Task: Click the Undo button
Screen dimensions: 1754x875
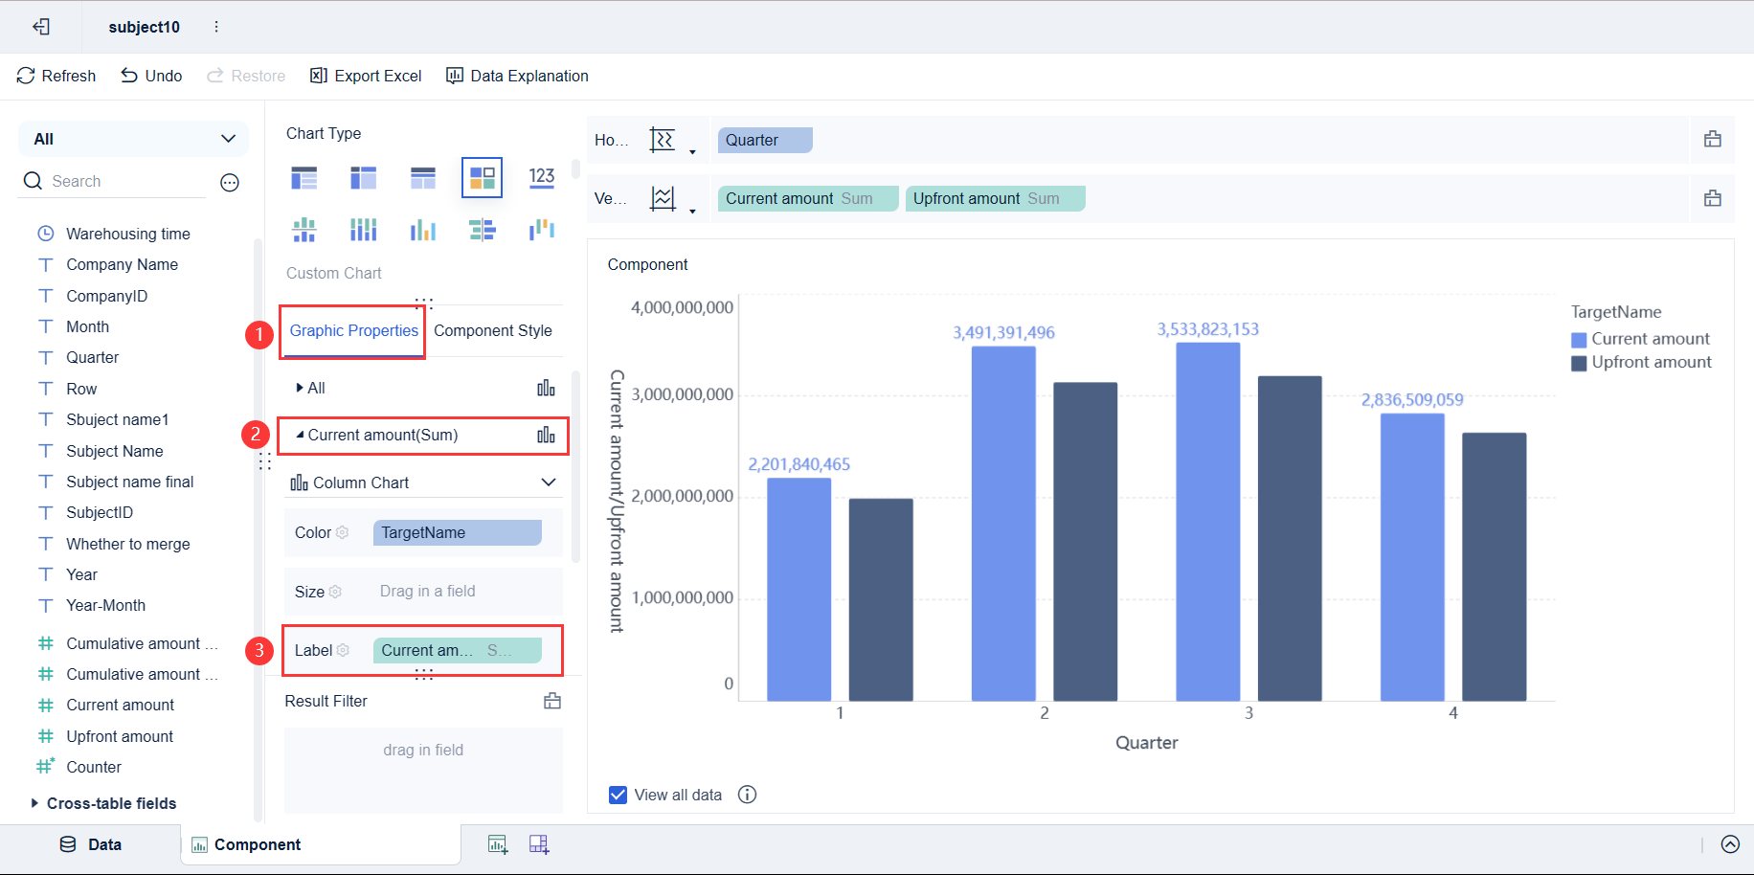Action: (x=151, y=76)
